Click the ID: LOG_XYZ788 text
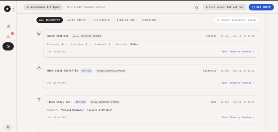 (x=56, y=117)
